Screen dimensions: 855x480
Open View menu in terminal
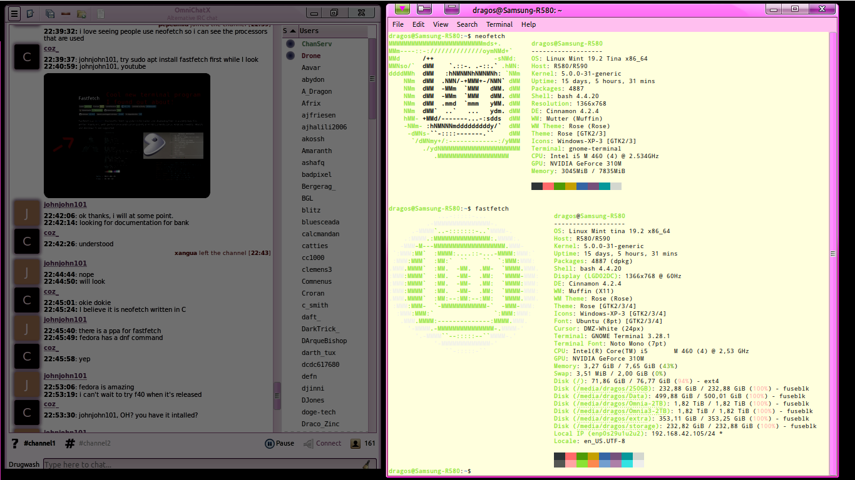[441, 24]
